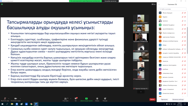The image size is (188, 106).
Task: Open the view options menu at top
Action: [153, 4]
